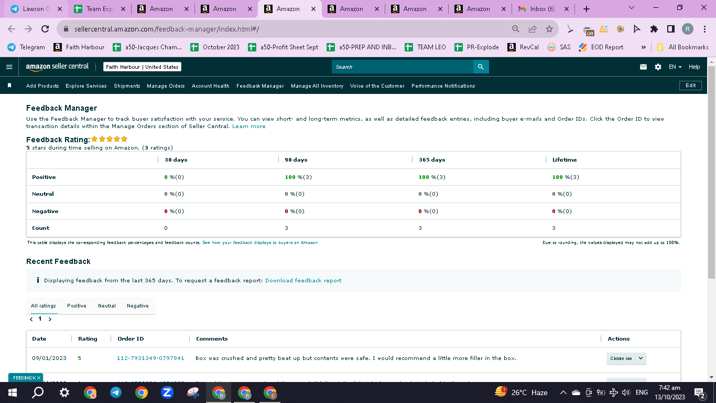Open Manage All Inventory menu item
The image size is (716, 403).
coord(317,86)
